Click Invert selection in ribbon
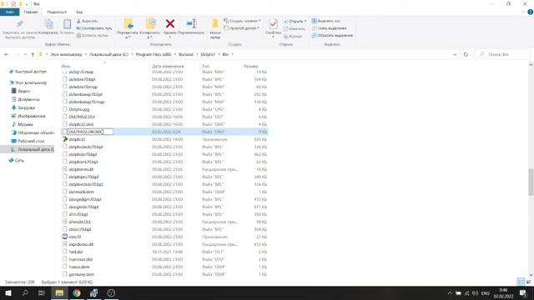This screenshot has width=534, height=300. [x=332, y=35]
